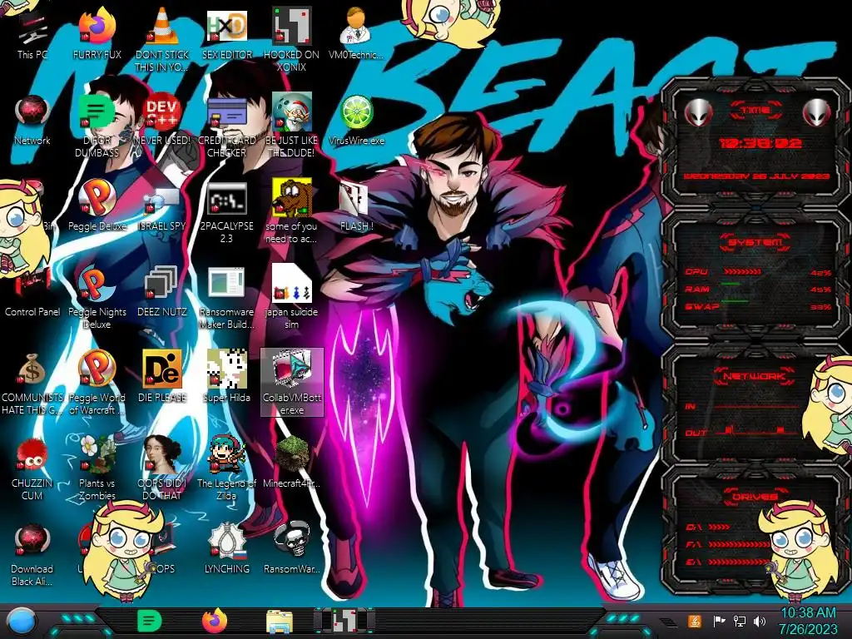
Task: Open the FLASH ! desktop icon
Action: click(x=356, y=207)
